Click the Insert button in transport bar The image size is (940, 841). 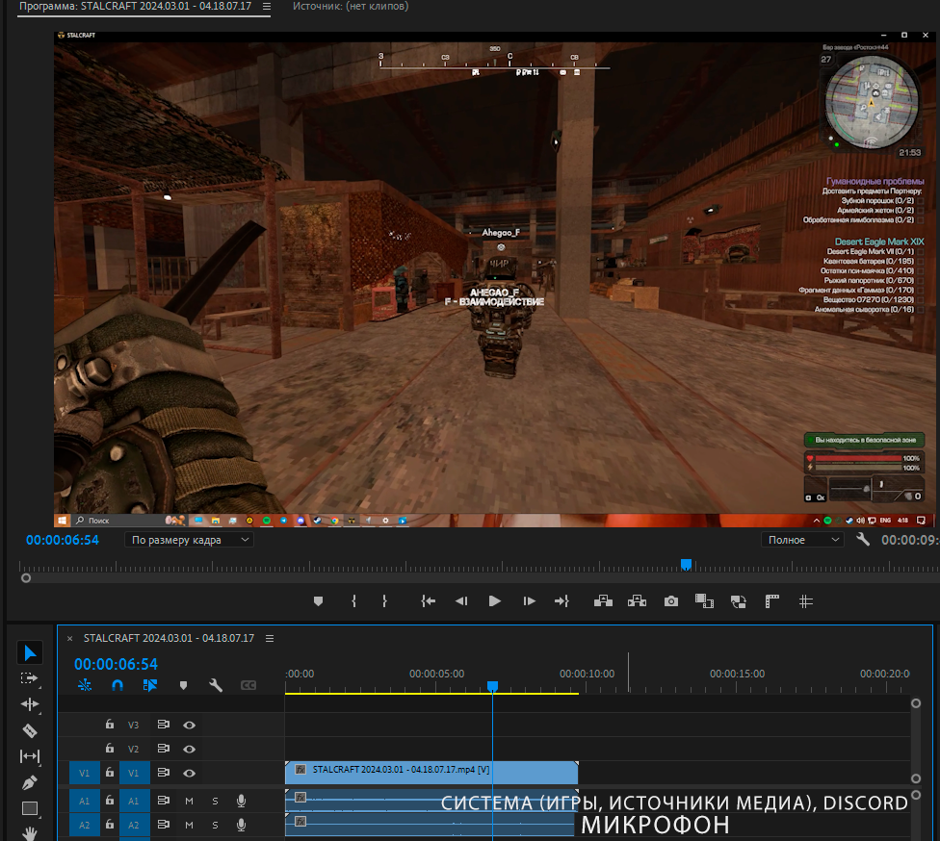pyautogui.click(x=704, y=601)
